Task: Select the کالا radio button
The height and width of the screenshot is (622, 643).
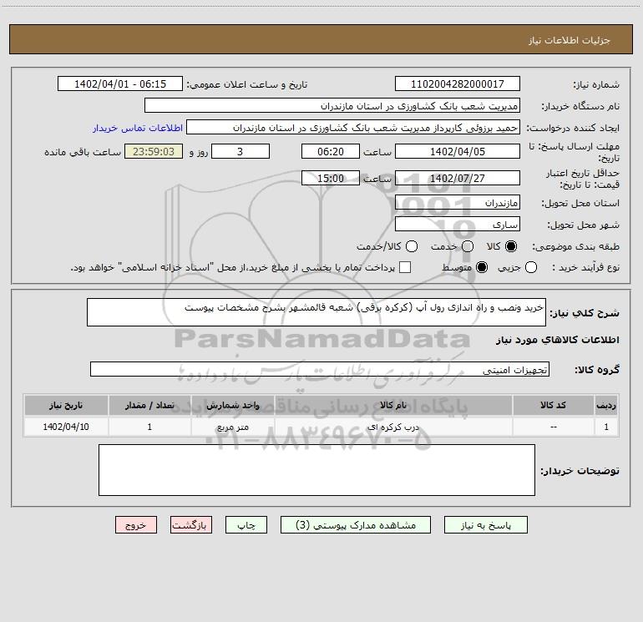Action: tap(511, 246)
